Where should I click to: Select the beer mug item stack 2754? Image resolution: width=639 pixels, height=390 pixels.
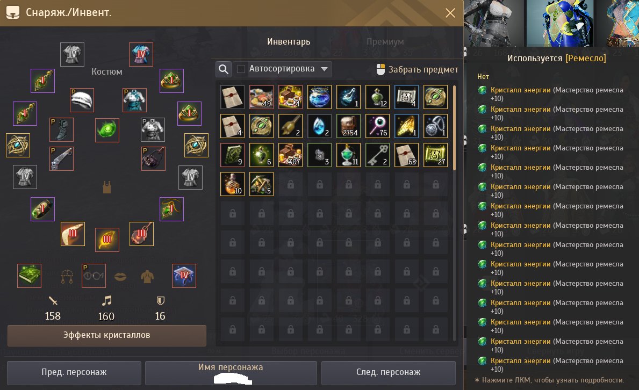348,126
